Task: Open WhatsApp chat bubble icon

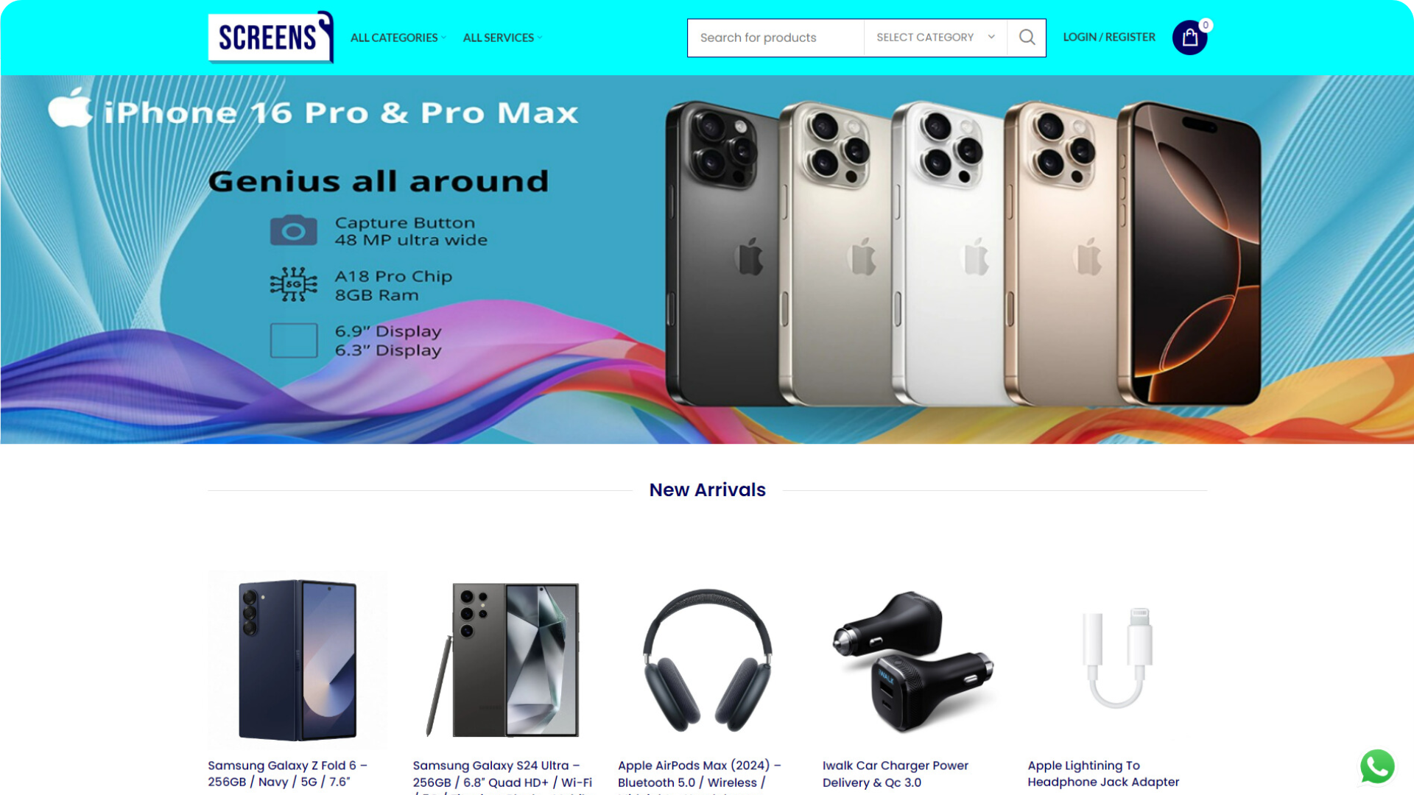Action: click(x=1377, y=766)
